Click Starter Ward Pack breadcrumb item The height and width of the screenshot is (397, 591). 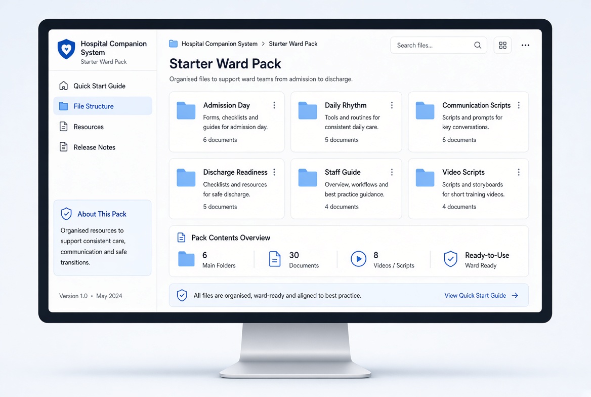tap(293, 44)
